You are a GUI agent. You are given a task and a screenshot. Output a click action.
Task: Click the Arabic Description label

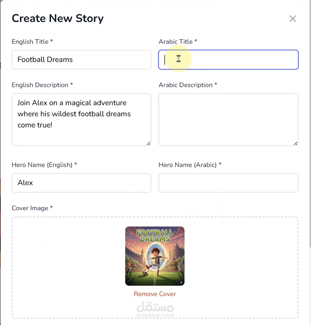click(188, 85)
